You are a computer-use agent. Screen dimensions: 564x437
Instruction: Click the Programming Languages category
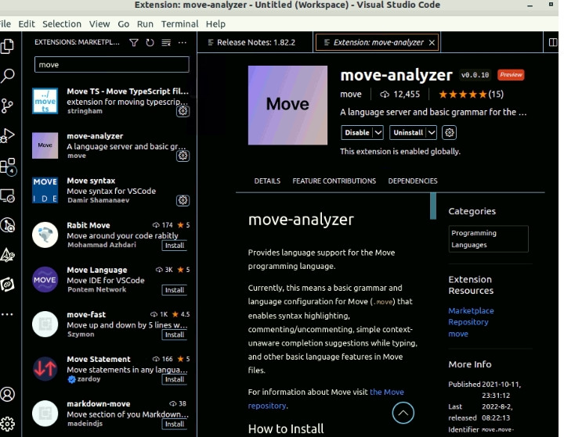pos(489,238)
